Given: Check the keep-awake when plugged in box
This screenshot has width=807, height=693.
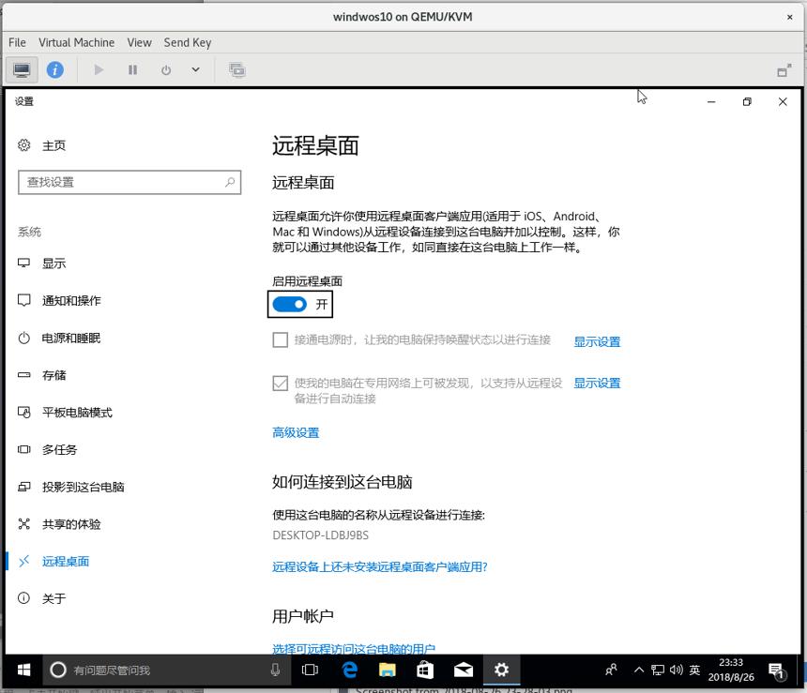Looking at the screenshot, I should (x=280, y=340).
